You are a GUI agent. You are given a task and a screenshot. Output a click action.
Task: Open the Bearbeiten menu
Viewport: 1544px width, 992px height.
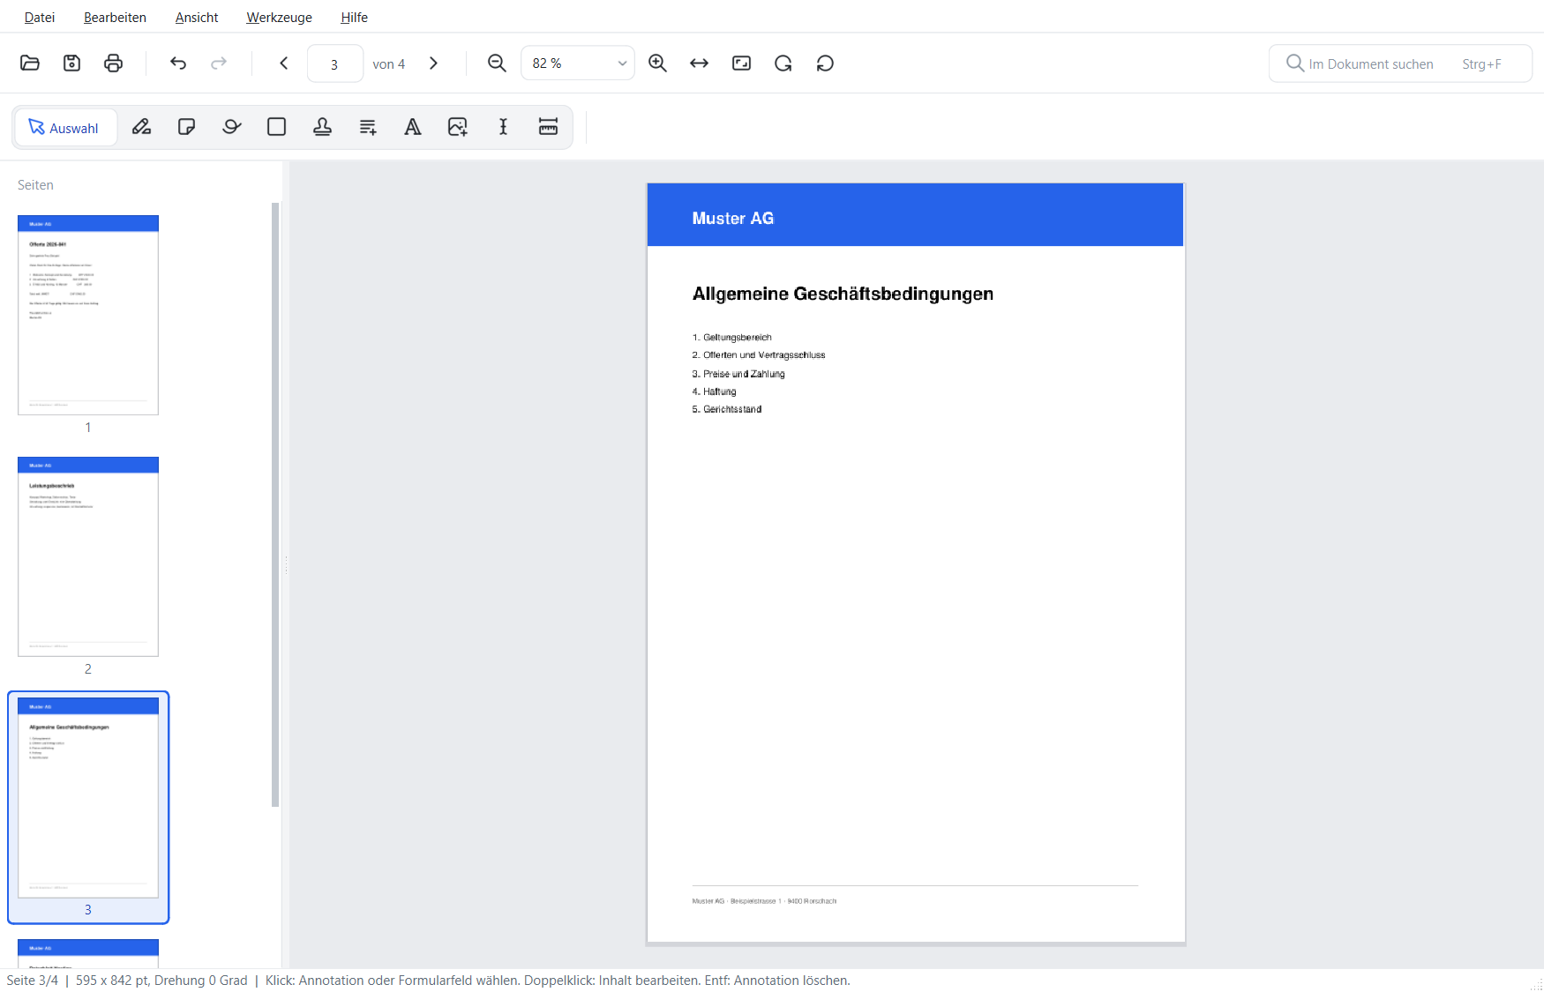click(115, 17)
